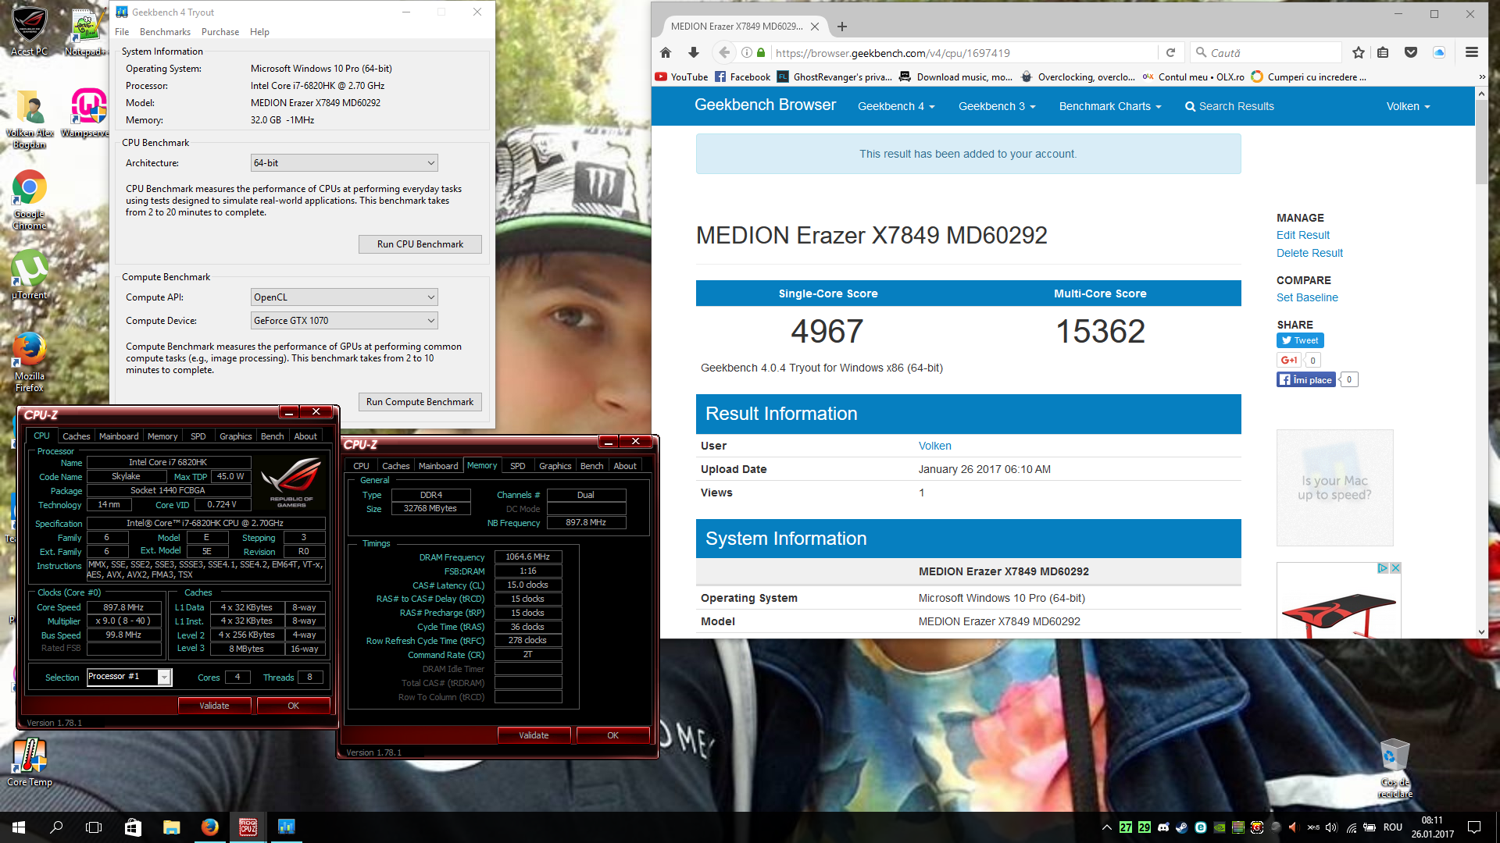Click the Pocket icon in Firefox toolbar
Image resolution: width=1500 pixels, height=843 pixels.
click(x=1411, y=53)
